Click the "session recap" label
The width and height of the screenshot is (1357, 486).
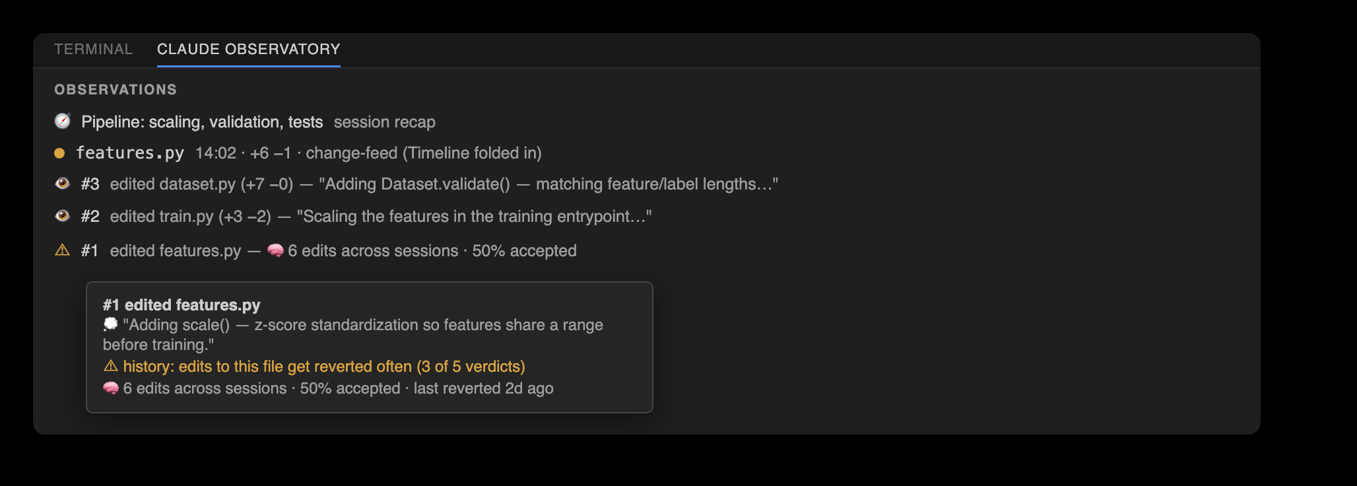(385, 122)
